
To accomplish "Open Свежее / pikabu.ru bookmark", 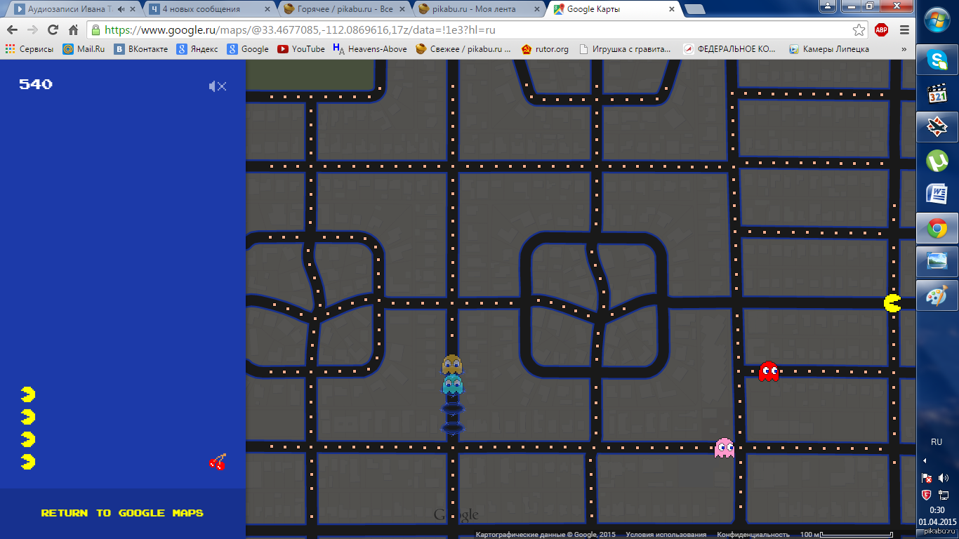I will (463, 49).
